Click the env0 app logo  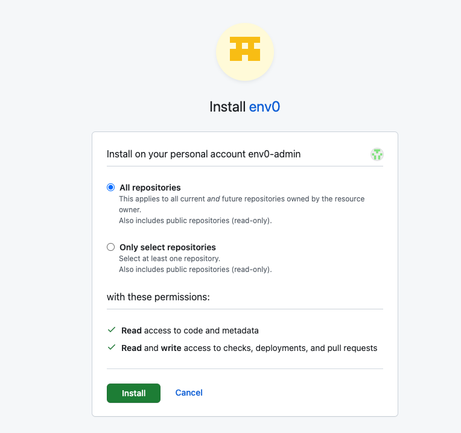tap(245, 52)
